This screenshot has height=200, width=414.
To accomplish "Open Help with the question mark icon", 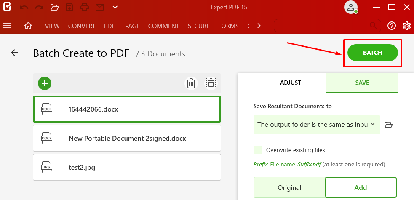I will (x=392, y=26).
